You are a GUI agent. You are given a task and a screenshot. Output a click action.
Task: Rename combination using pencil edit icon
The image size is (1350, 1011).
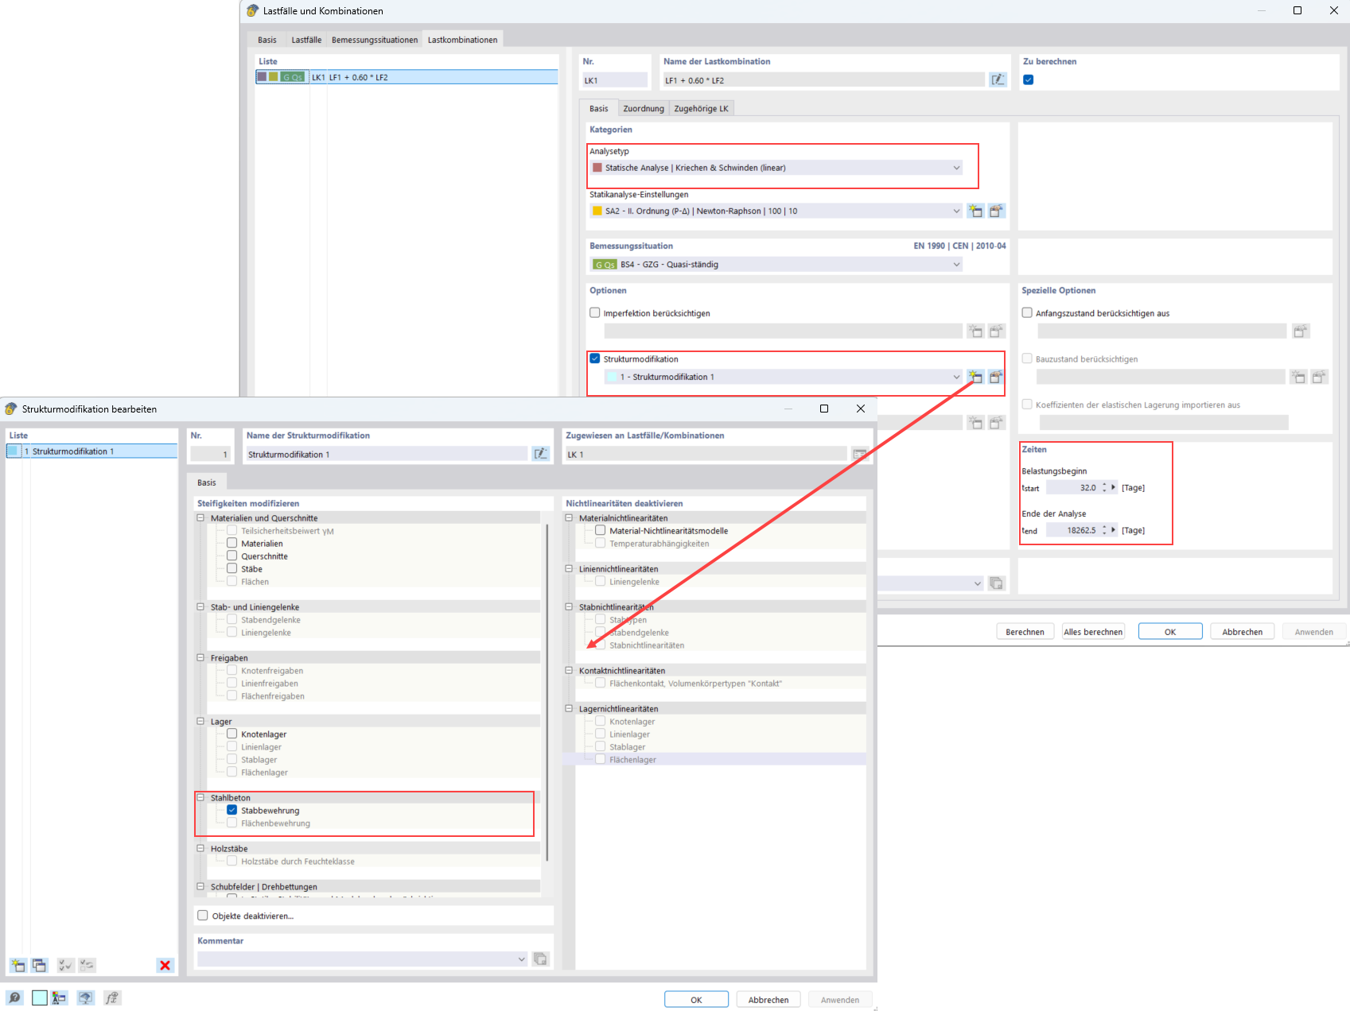point(998,79)
